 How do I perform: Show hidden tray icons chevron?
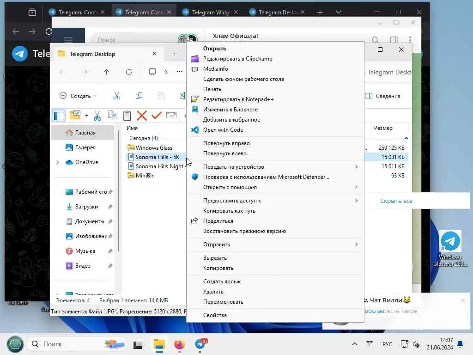pos(355,344)
